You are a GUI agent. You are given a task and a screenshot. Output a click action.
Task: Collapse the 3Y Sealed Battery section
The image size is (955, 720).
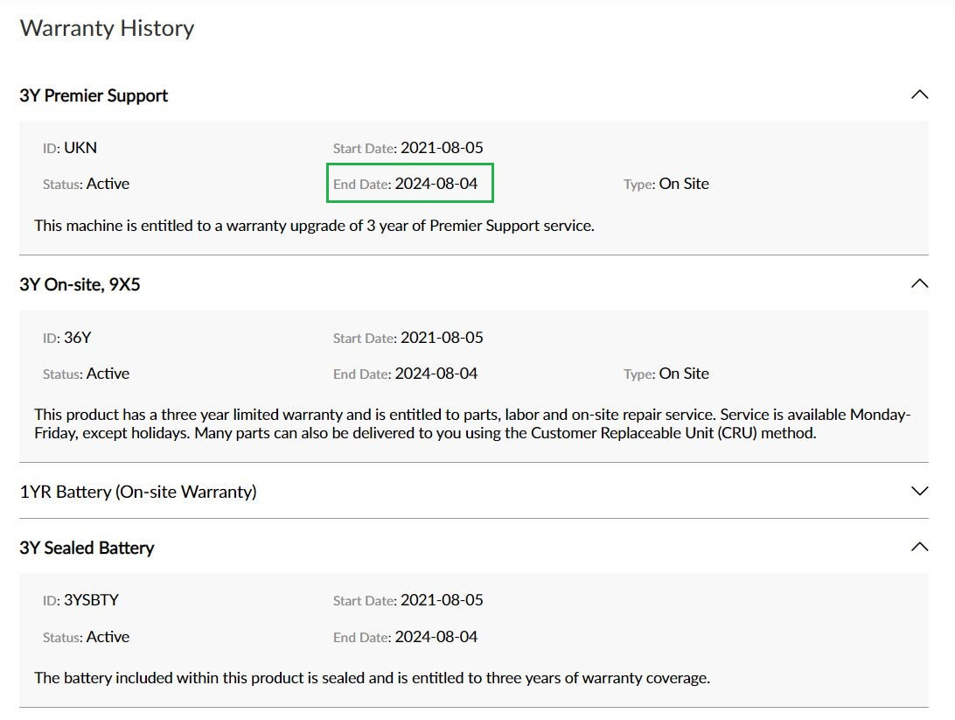point(918,546)
